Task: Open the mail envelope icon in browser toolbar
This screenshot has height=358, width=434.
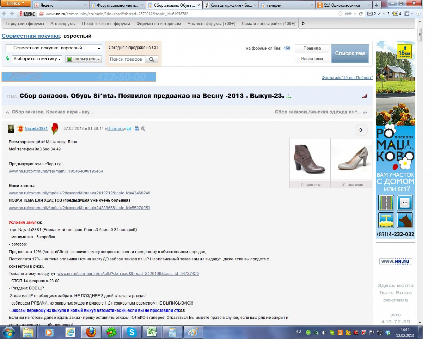Action: coord(370,14)
